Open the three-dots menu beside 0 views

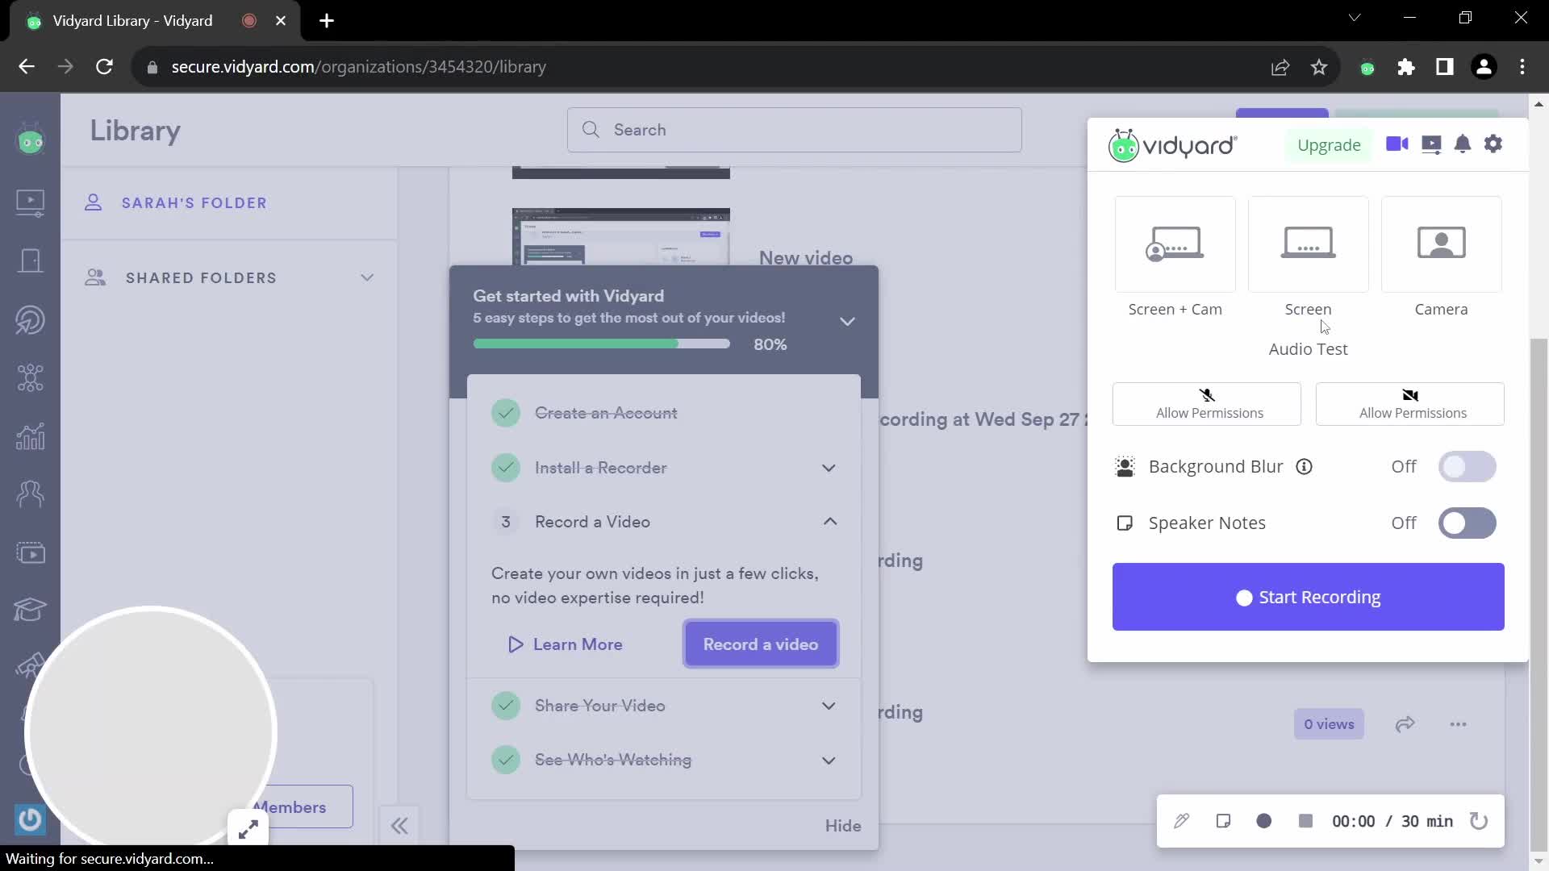(1458, 724)
